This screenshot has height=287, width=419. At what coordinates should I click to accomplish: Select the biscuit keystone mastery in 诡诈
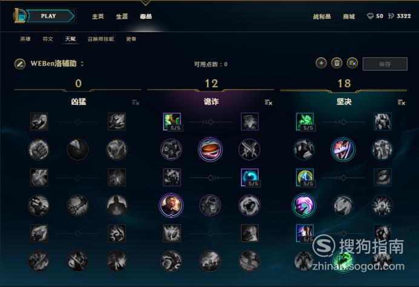click(210, 150)
